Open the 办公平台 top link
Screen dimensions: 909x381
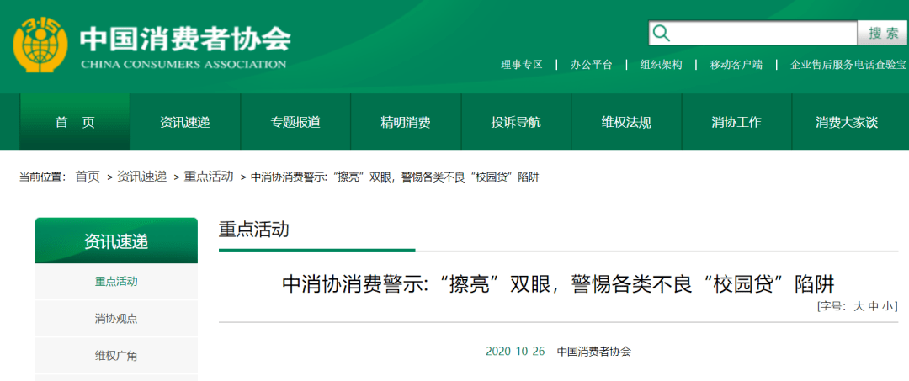pos(591,65)
